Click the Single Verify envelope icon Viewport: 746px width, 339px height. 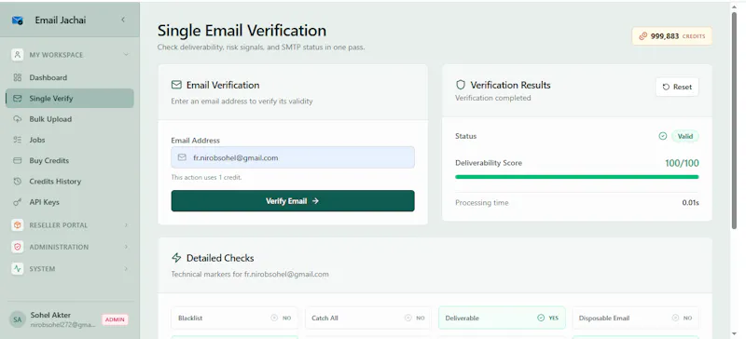click(18, 99)
